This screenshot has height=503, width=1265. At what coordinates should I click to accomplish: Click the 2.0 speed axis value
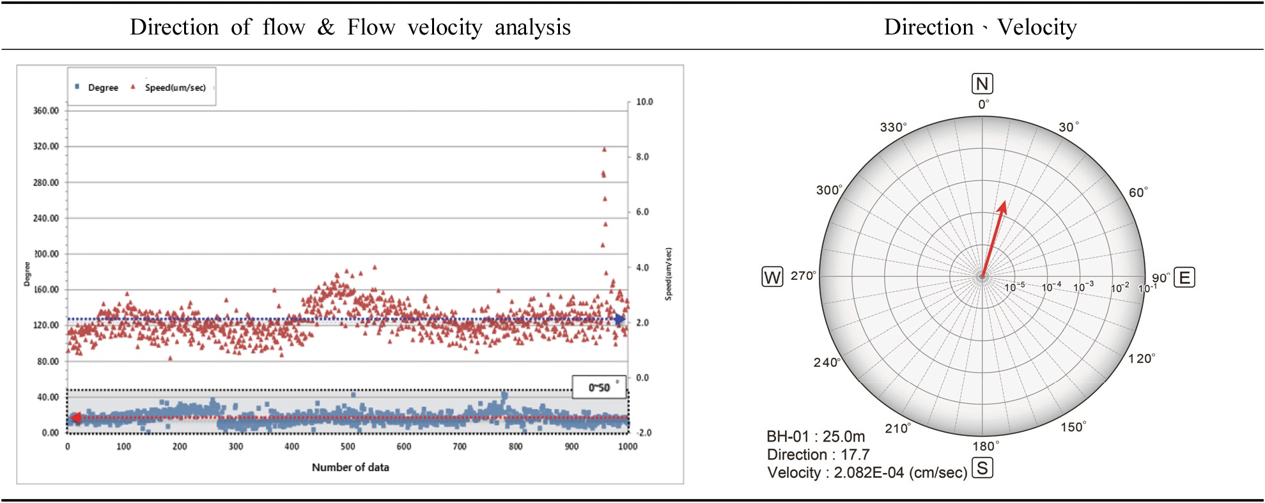(642, 323)
